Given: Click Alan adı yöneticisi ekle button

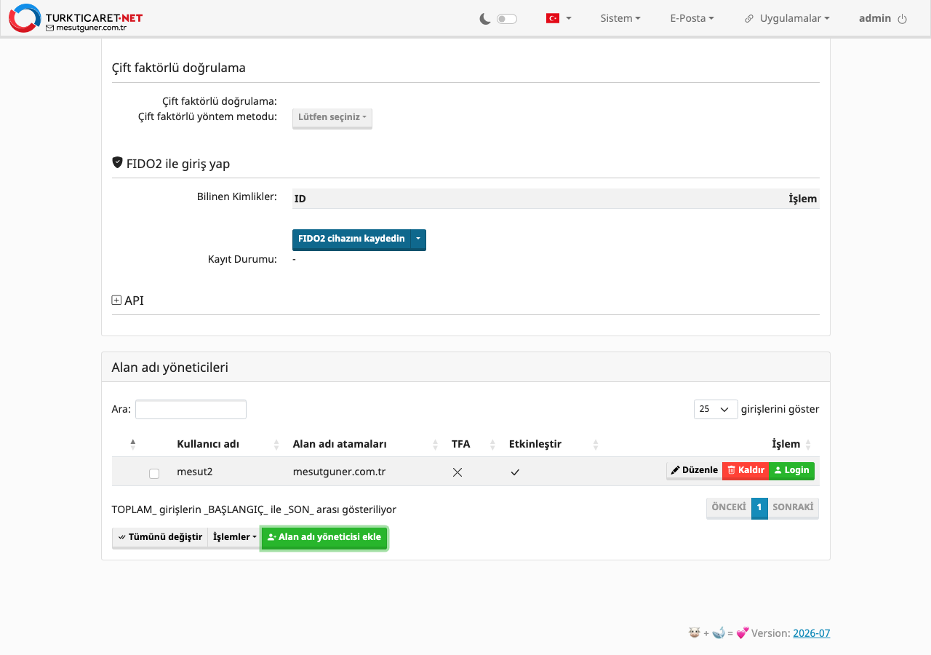Looking at the screenshot, I should point(324,537).
